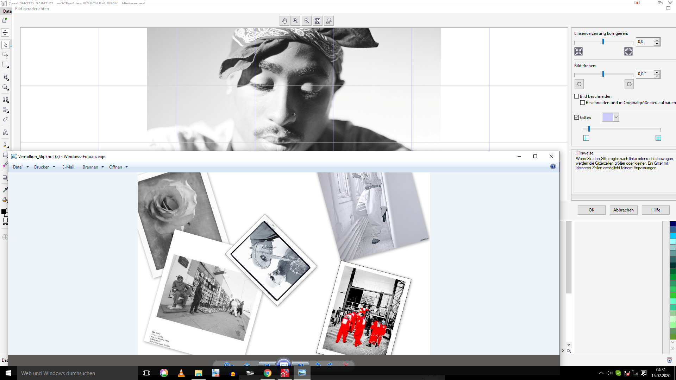Click the Gitter lavender color swatch

[608, 117]
